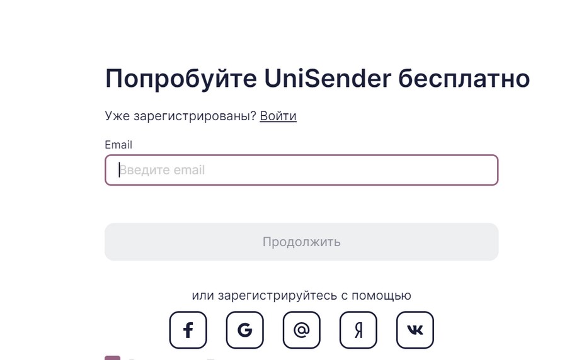
Task: Click the "Email" field label
Action: pyautogui.click(x=118, y=145)
